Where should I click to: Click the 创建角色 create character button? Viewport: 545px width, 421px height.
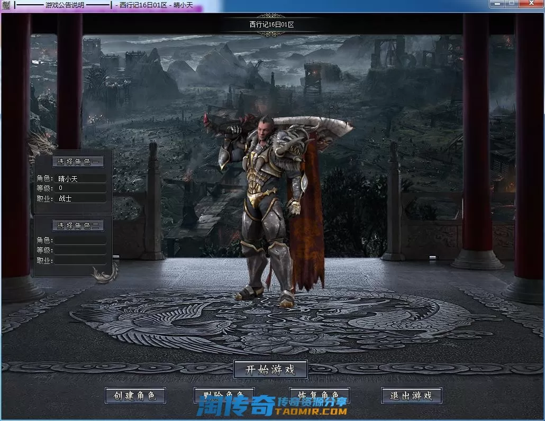[x=135, y=396]
